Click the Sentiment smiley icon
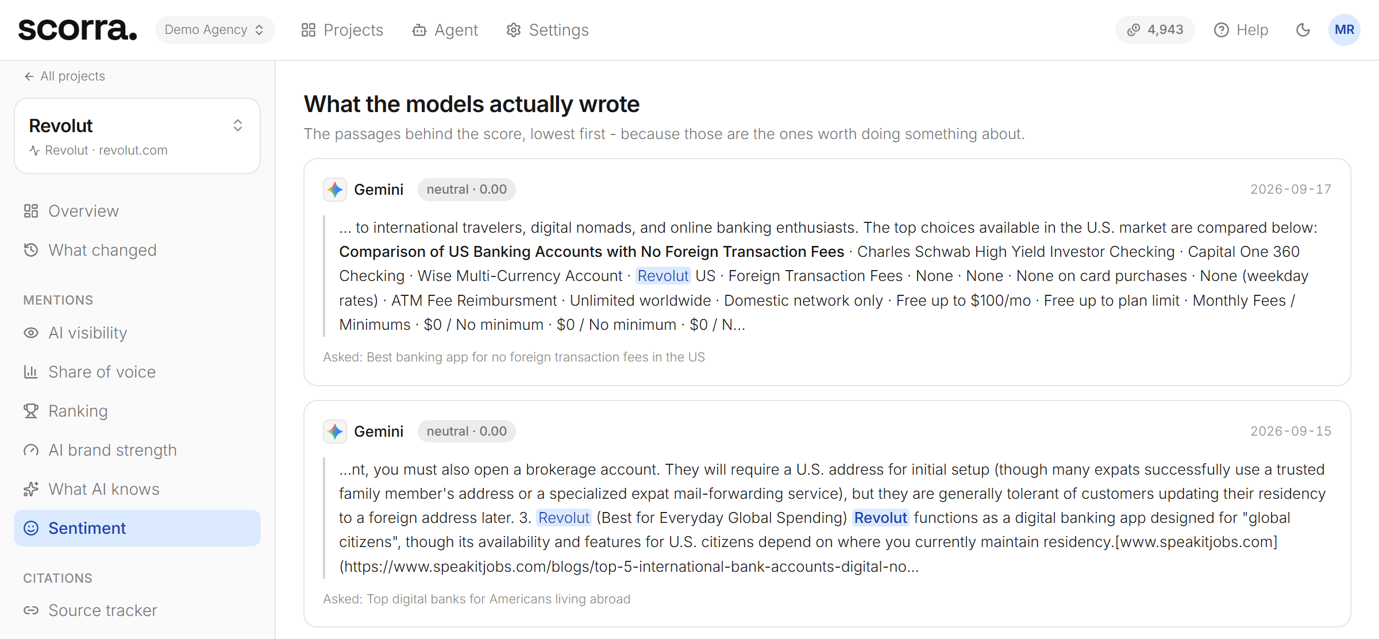 31,528
